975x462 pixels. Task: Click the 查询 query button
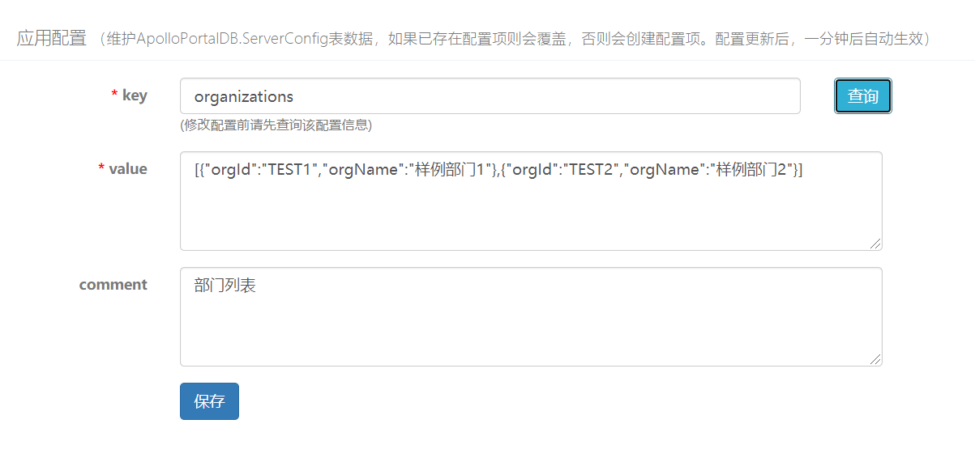click(x=863, y=96)
